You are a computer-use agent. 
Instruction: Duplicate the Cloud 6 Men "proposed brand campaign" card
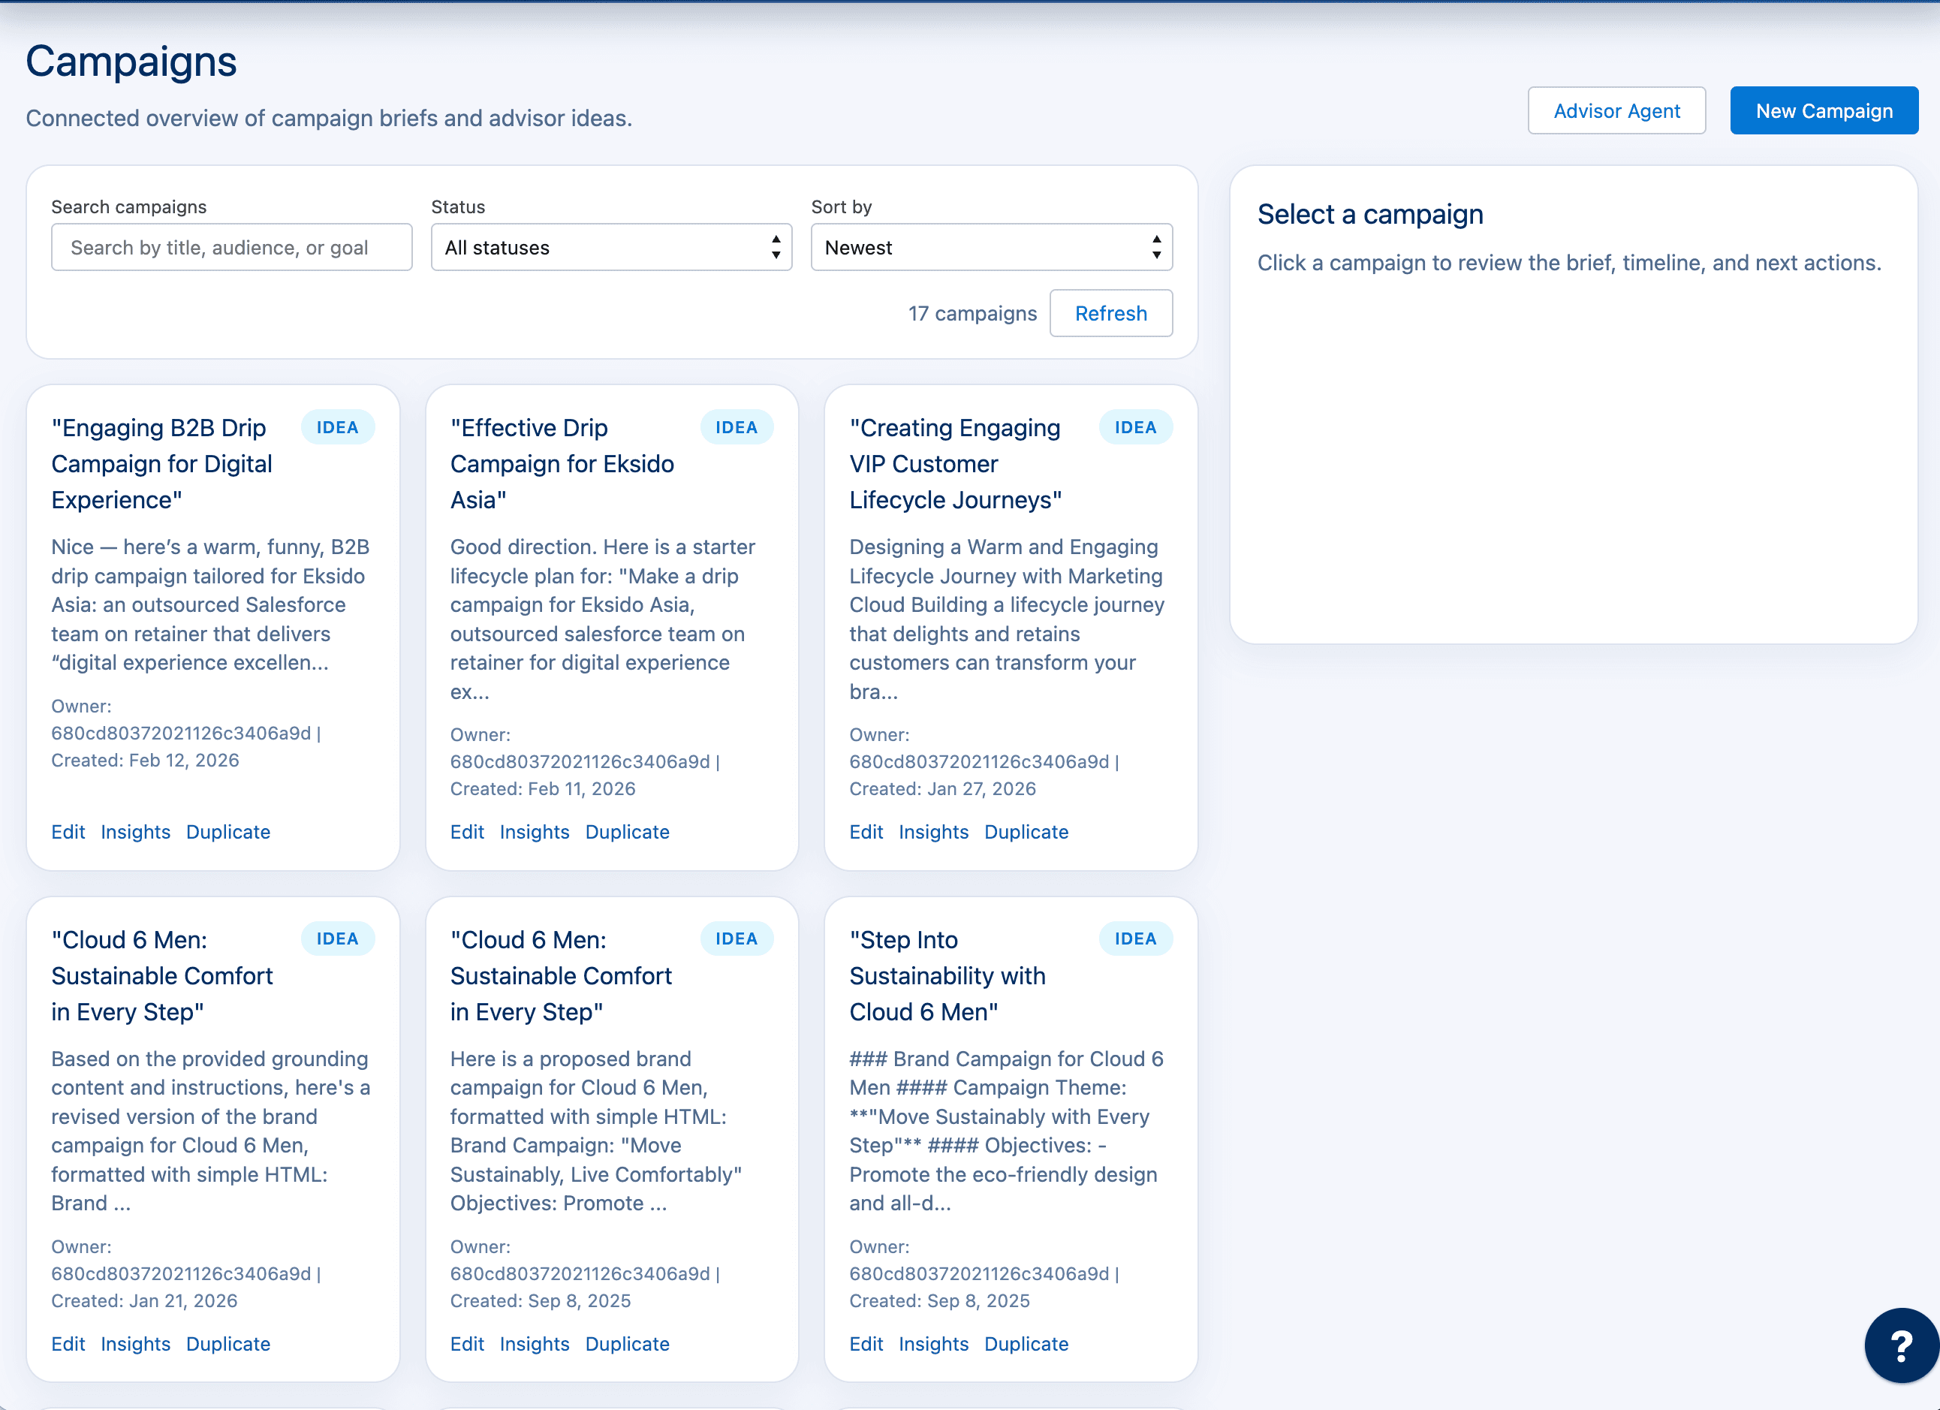[627, 1343]
